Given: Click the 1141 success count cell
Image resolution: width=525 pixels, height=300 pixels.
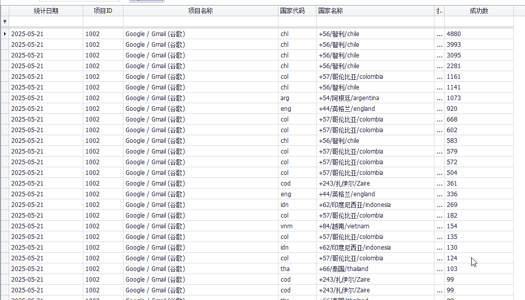Looking at the screenshot, I should click(479, 87).
